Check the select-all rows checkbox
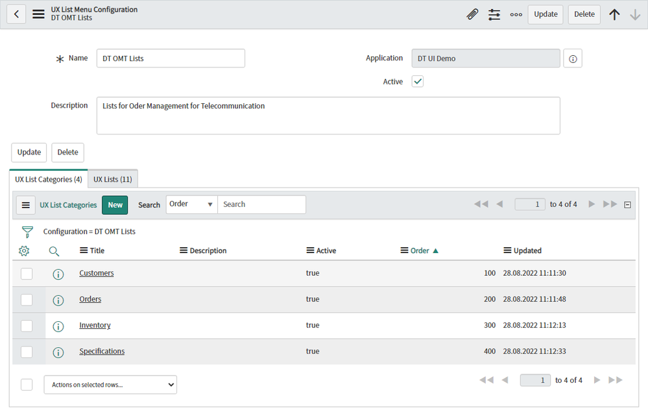 27,384
